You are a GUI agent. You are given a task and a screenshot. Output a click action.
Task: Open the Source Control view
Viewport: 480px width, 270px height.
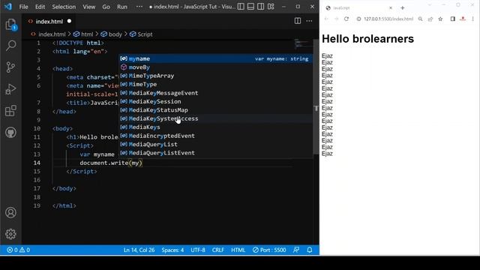(x=10, y=67)
